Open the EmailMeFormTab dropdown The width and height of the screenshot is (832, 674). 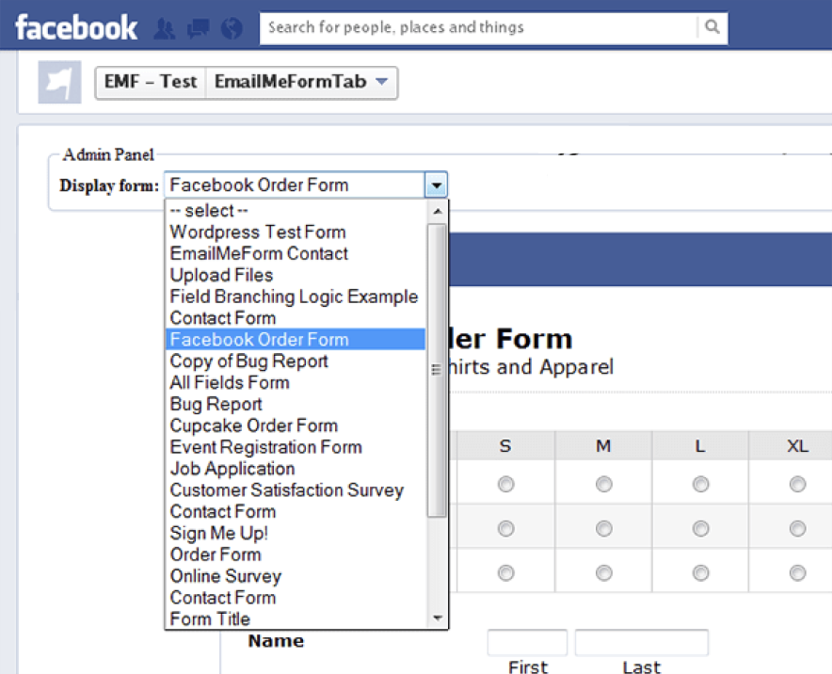tap(301, 82)
